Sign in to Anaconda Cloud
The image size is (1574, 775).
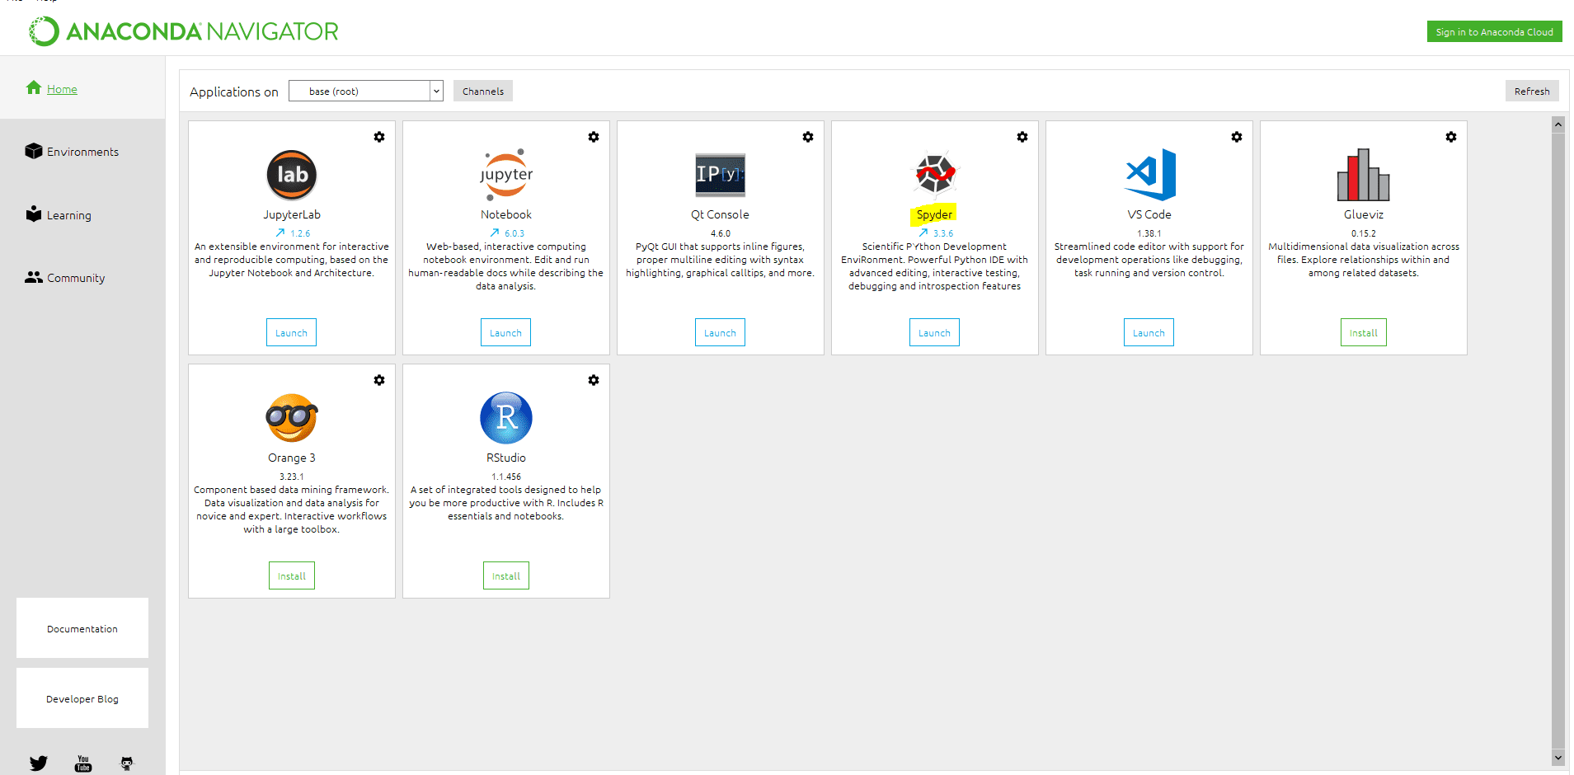click(x=1494, y=31)
